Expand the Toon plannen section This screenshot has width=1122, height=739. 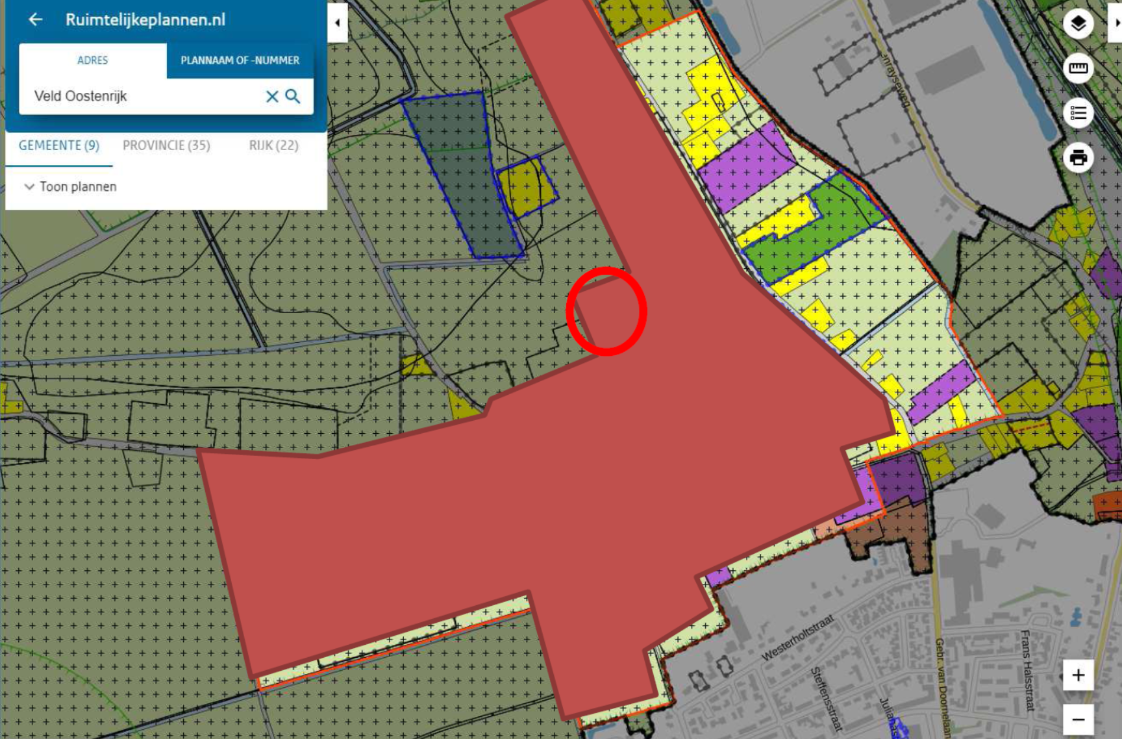70,187
